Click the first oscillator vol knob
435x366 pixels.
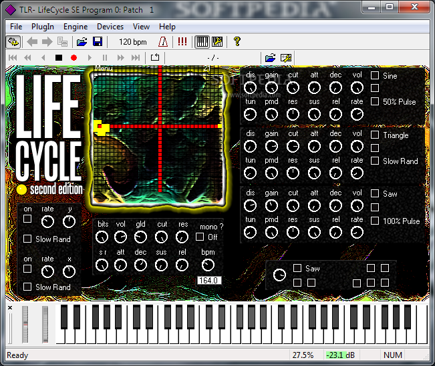coord(357,88)
